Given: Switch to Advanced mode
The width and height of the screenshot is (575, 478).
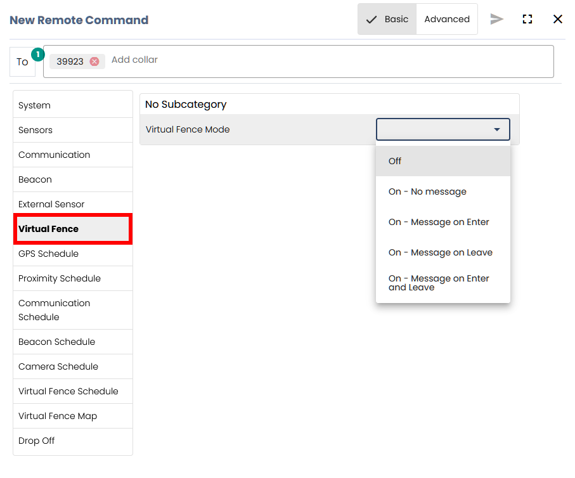Looking at the screenshot, I should coord(447,19).
